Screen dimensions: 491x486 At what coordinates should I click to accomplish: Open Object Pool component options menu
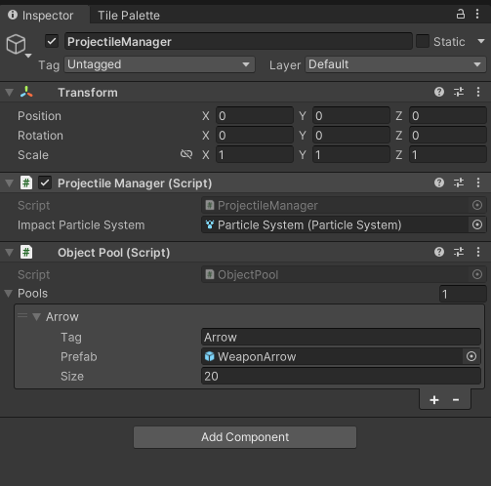point(478,252)
